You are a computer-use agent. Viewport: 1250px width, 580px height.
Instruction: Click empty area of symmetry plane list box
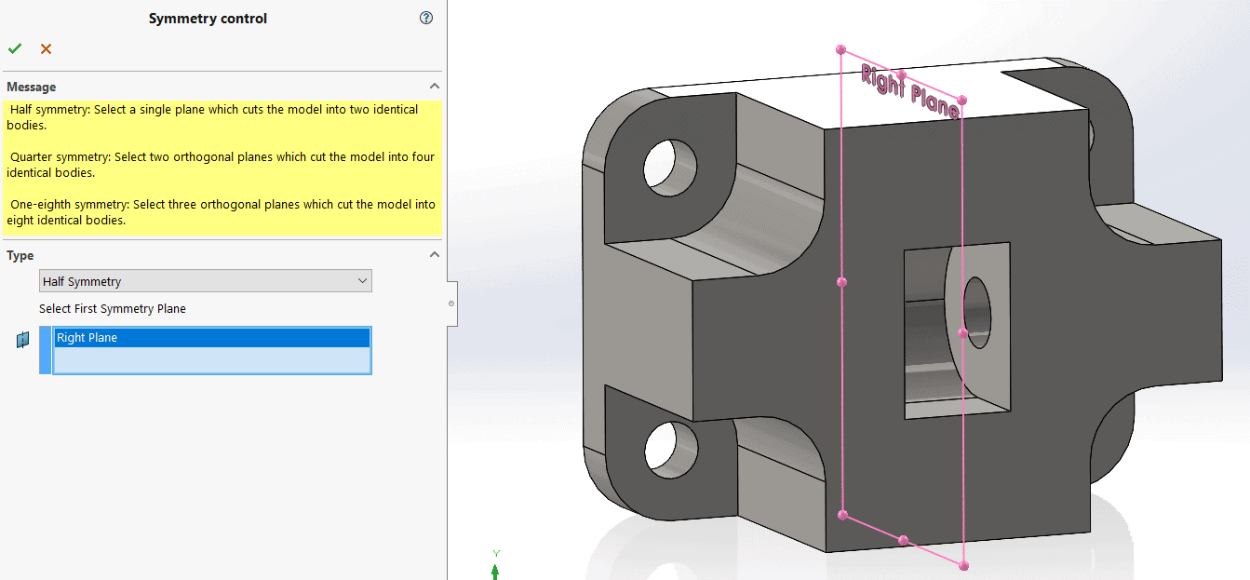(212, 360)
